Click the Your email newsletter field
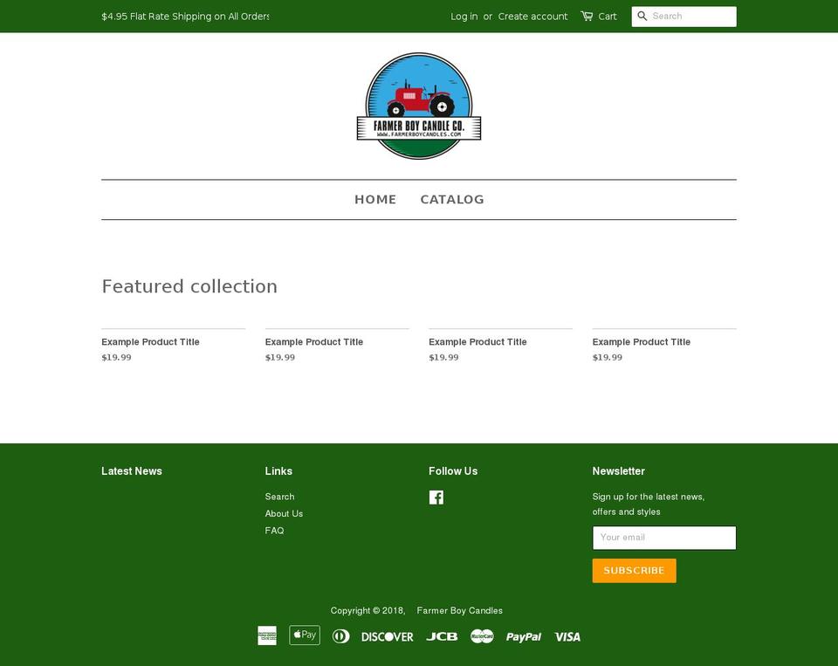Image resolution: width=838 pixels, height=666 pixels. point(664,538)
